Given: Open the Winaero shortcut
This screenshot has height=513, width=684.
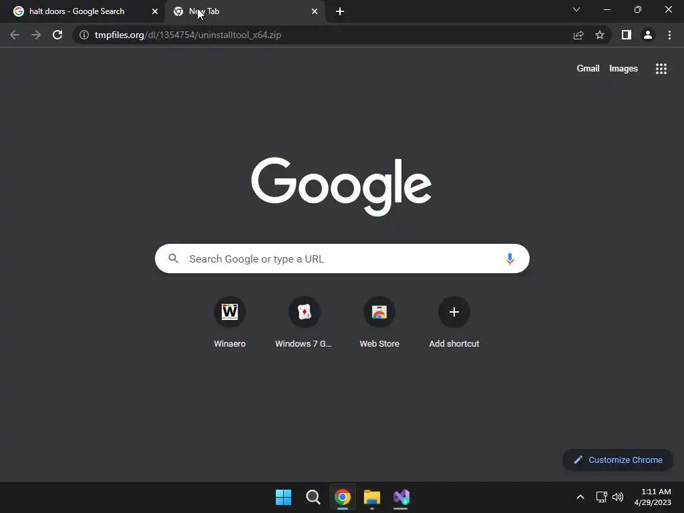Looking at the screenshot, I should click(230, 323).
